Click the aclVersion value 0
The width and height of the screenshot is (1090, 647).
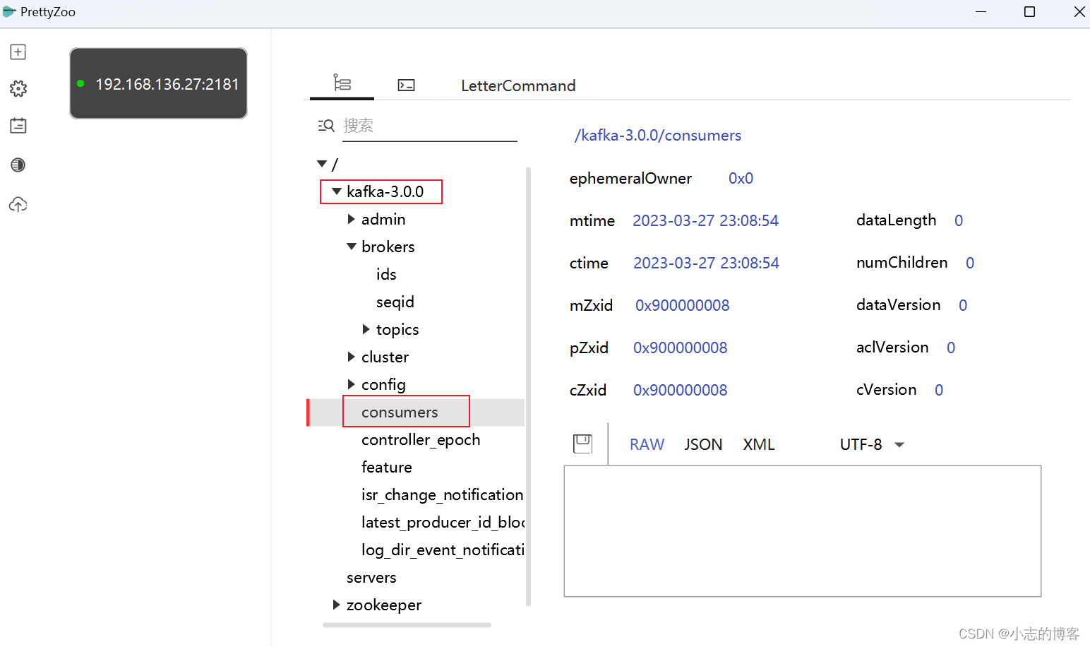coord(951,348)
